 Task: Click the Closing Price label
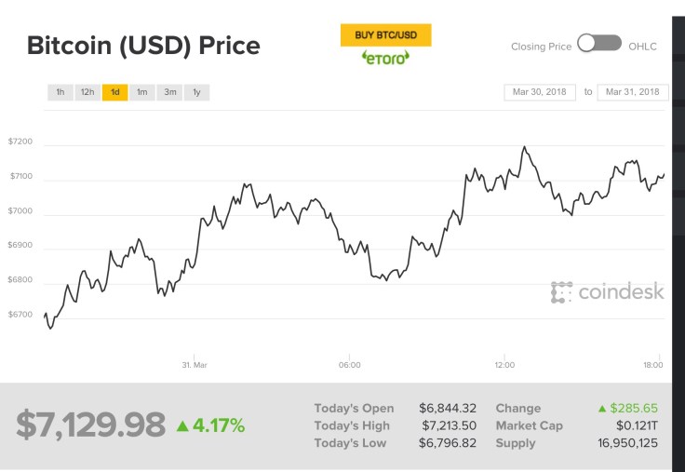[x=541, y=45]
